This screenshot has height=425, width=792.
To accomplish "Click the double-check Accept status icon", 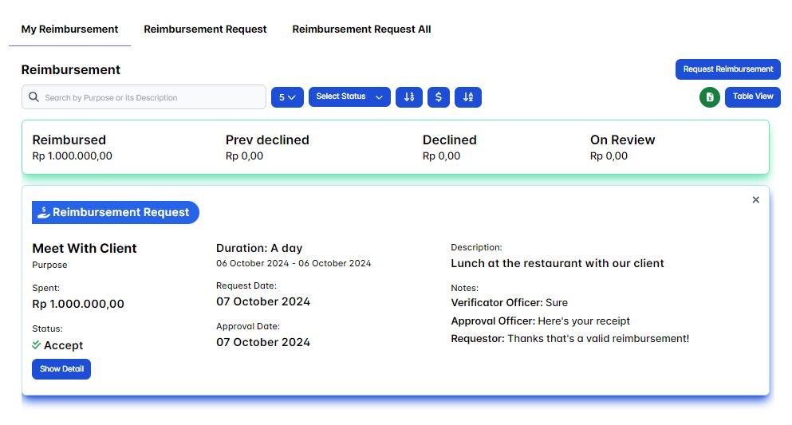I will point(37,345).
